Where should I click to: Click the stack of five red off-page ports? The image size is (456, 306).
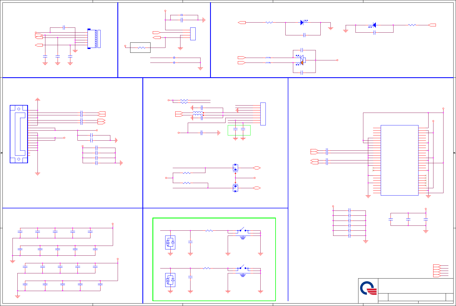pyautogui.click(x=437, y=271)
